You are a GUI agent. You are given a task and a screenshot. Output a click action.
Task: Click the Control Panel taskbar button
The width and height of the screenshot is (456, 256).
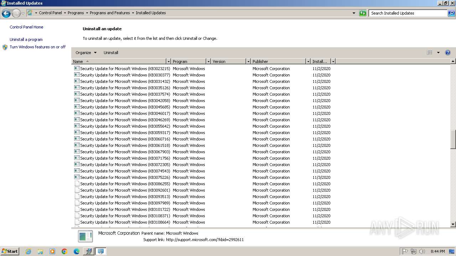coord(101,251)
